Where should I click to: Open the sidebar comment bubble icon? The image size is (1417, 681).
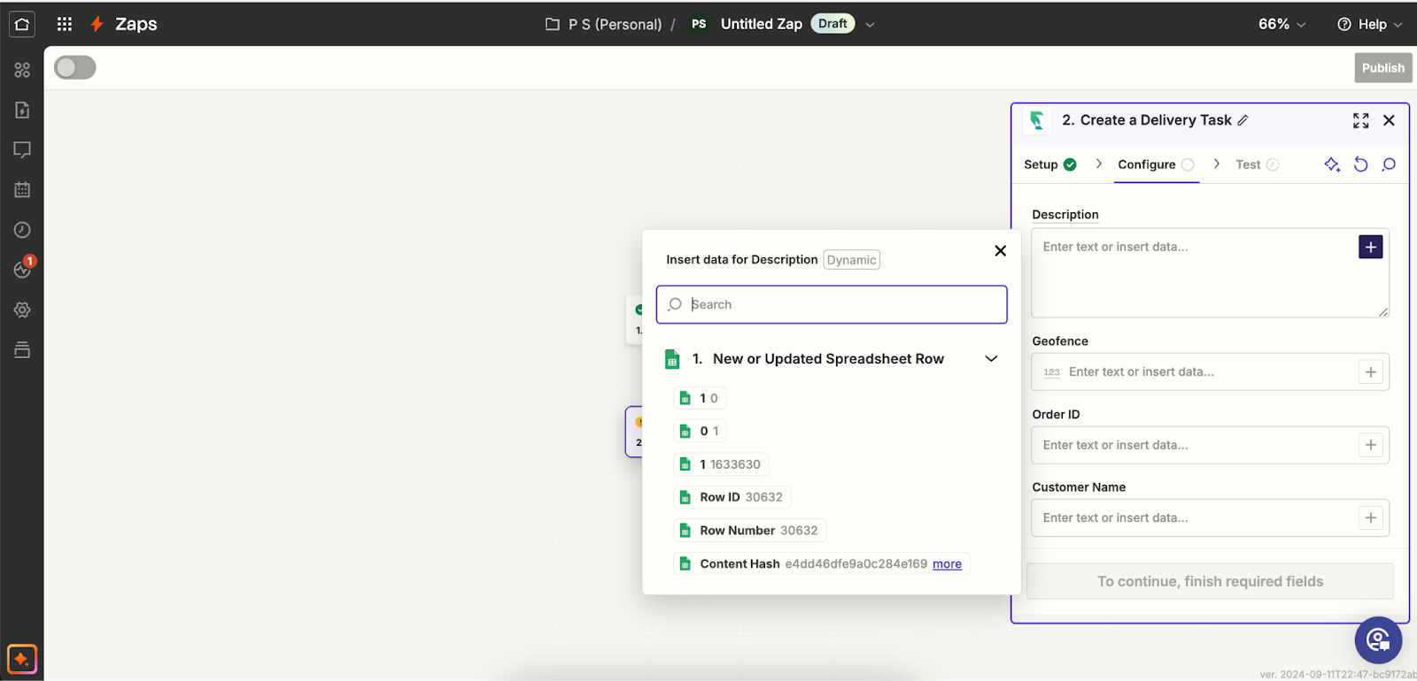tap(22, 149)
